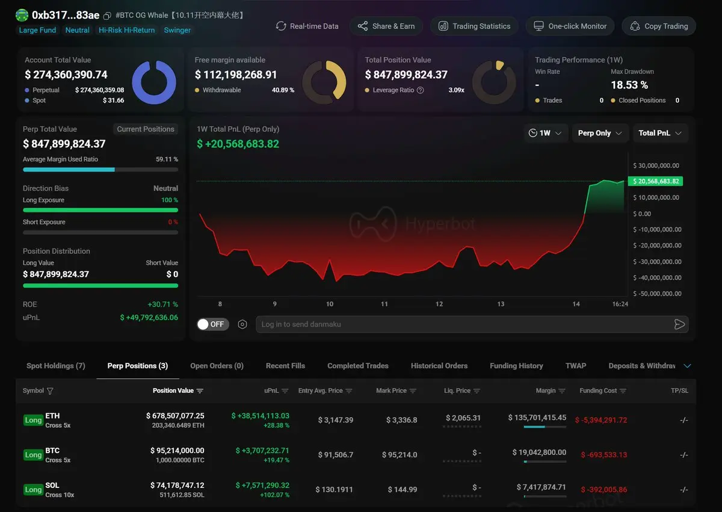Click the green wallet avatar icon

coord(22,15)
